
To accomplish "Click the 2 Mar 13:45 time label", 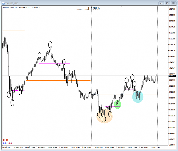I will (x=132, y=147).
